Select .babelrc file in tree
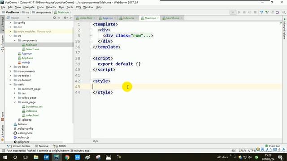Image resolution: width=287 pixels, height=161 pixels. [x=22, y=124]
